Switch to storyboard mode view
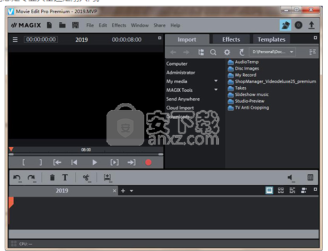The image size is (328, 251). [x=269, y=191]
